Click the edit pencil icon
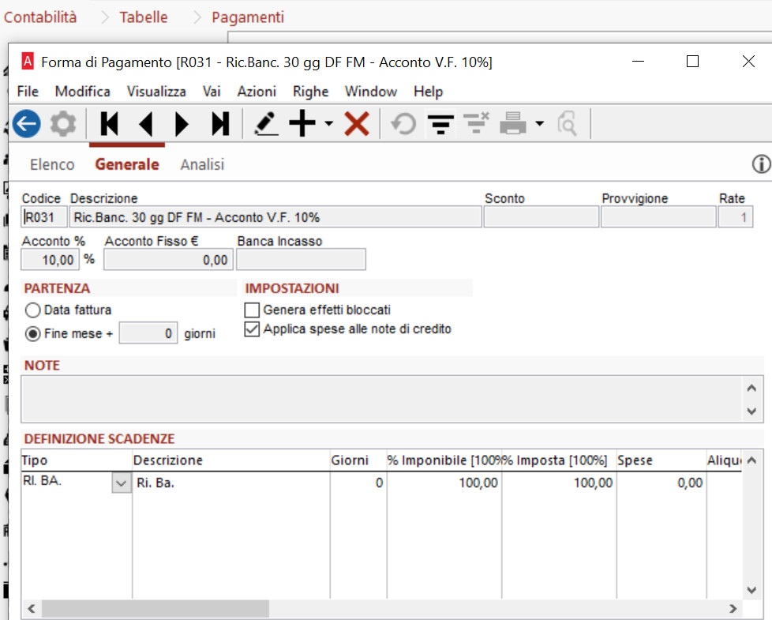Image resolution: width=772 pixels, height=620 pixels. coord(266,123)
